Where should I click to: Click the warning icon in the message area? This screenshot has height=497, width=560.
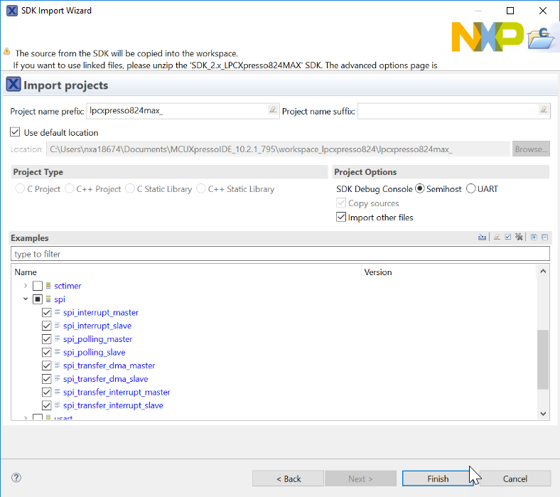click(x=7, y=51)
